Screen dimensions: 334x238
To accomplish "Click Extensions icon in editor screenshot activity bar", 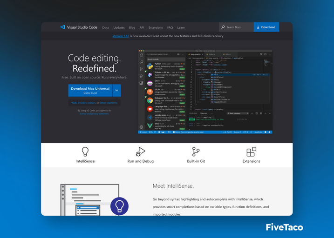I will (x=141, y=83).
